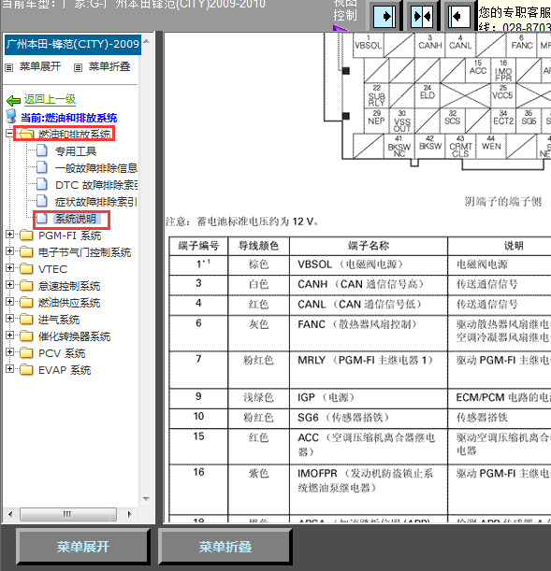Open the 症状故障排除索引 page
551x571 pixels.
(95, 202)
